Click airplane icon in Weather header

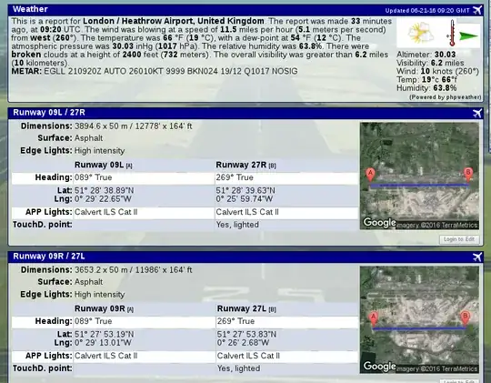coord(477,10)
